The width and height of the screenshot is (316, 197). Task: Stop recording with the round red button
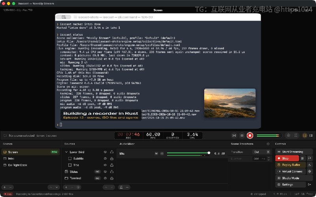[250, 136]
